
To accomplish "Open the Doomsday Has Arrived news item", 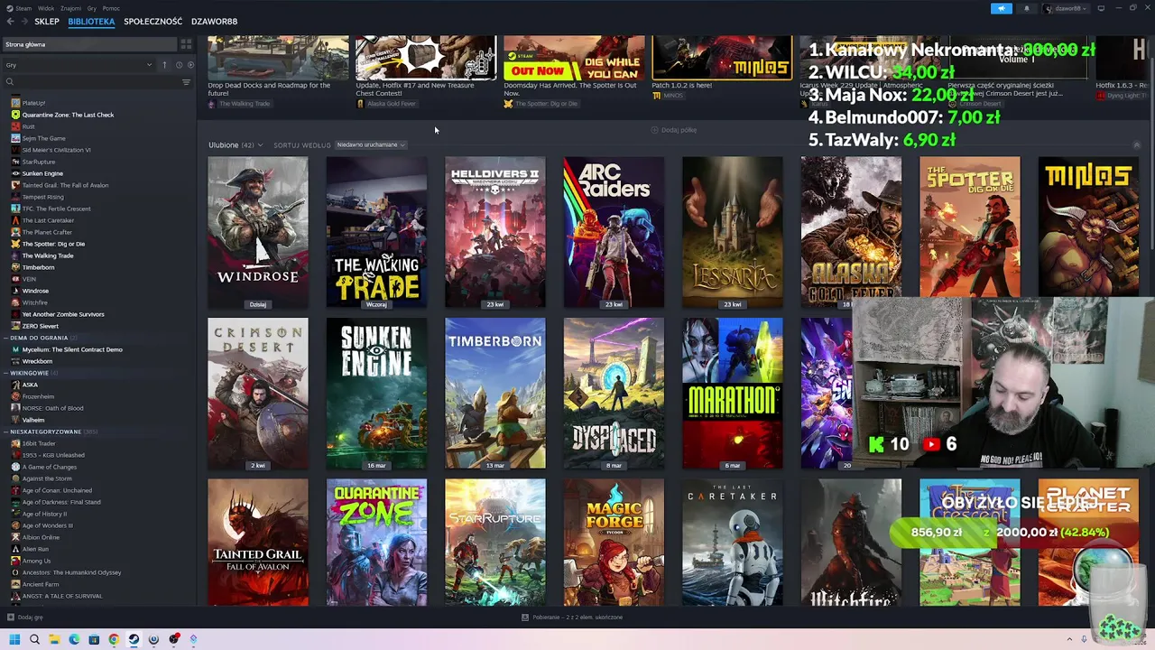I will coord(574,72).
